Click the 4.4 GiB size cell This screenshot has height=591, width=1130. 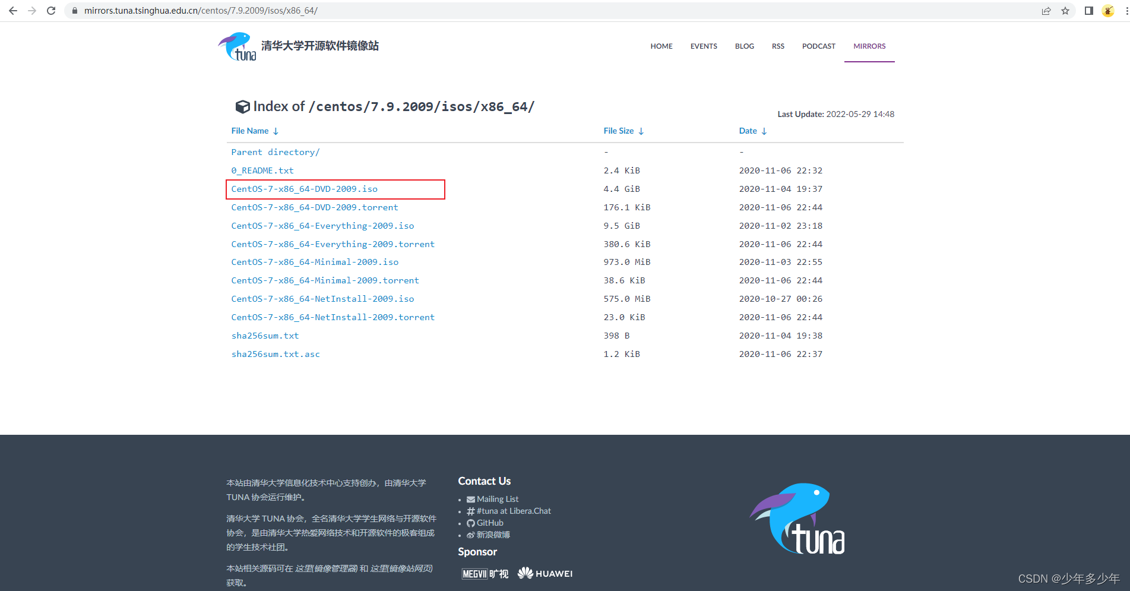click(622, 189)
